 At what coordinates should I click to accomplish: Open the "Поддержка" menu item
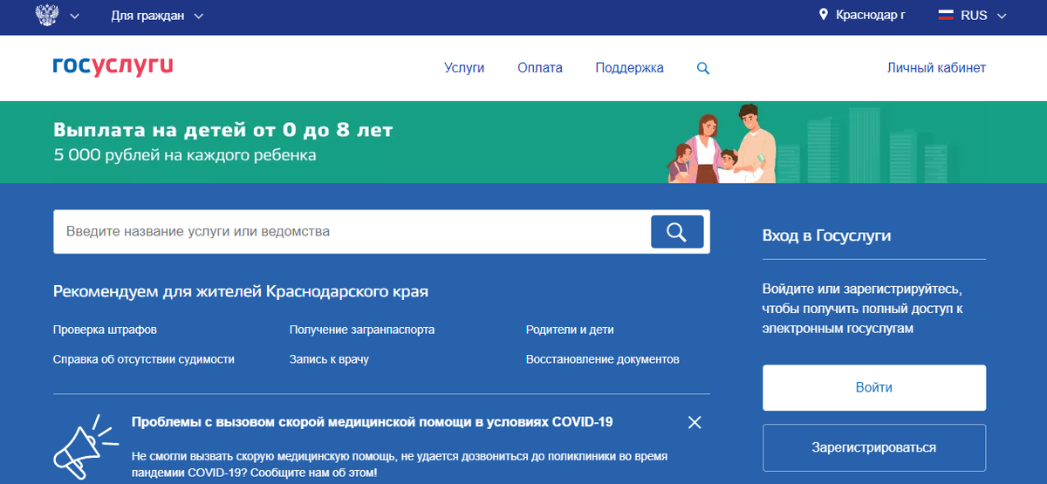tap(629, 68)
